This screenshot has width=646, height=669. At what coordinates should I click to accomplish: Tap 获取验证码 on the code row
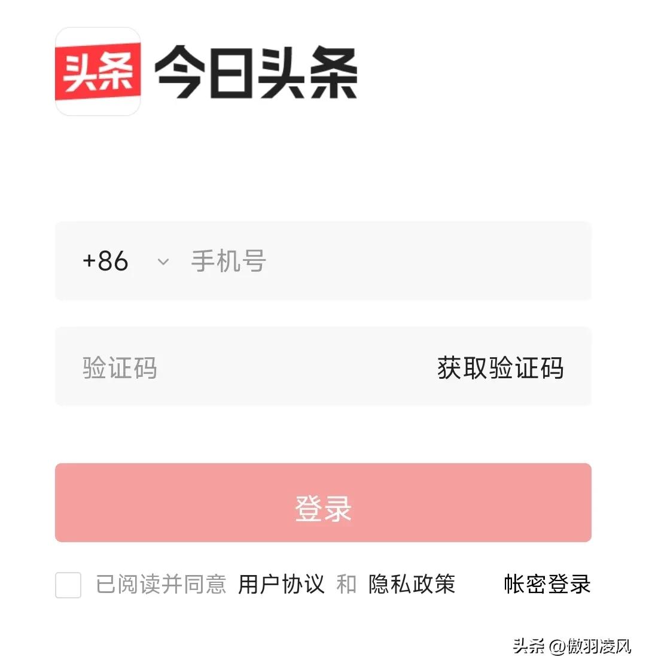[501, 367]
